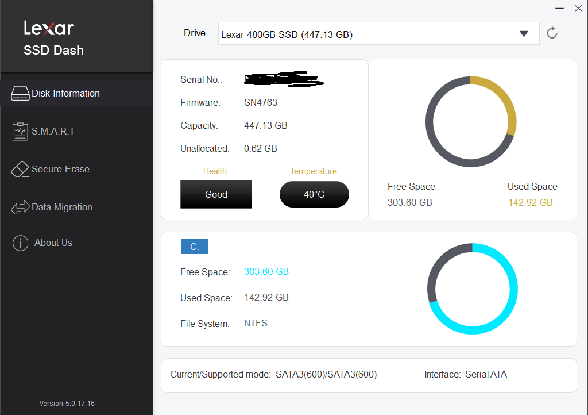This screenshot has width=588, height=415.
Task: Click the Temperature label
Action: click(314, 171)
